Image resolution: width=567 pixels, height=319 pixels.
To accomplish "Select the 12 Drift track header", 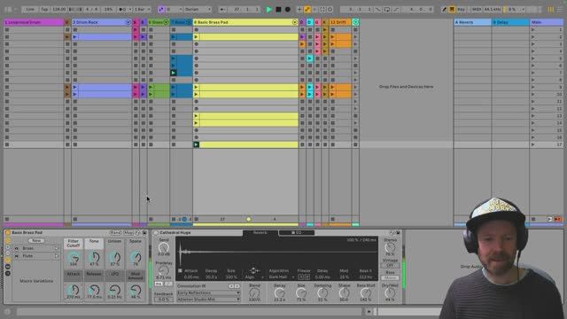I will (339, 22).
